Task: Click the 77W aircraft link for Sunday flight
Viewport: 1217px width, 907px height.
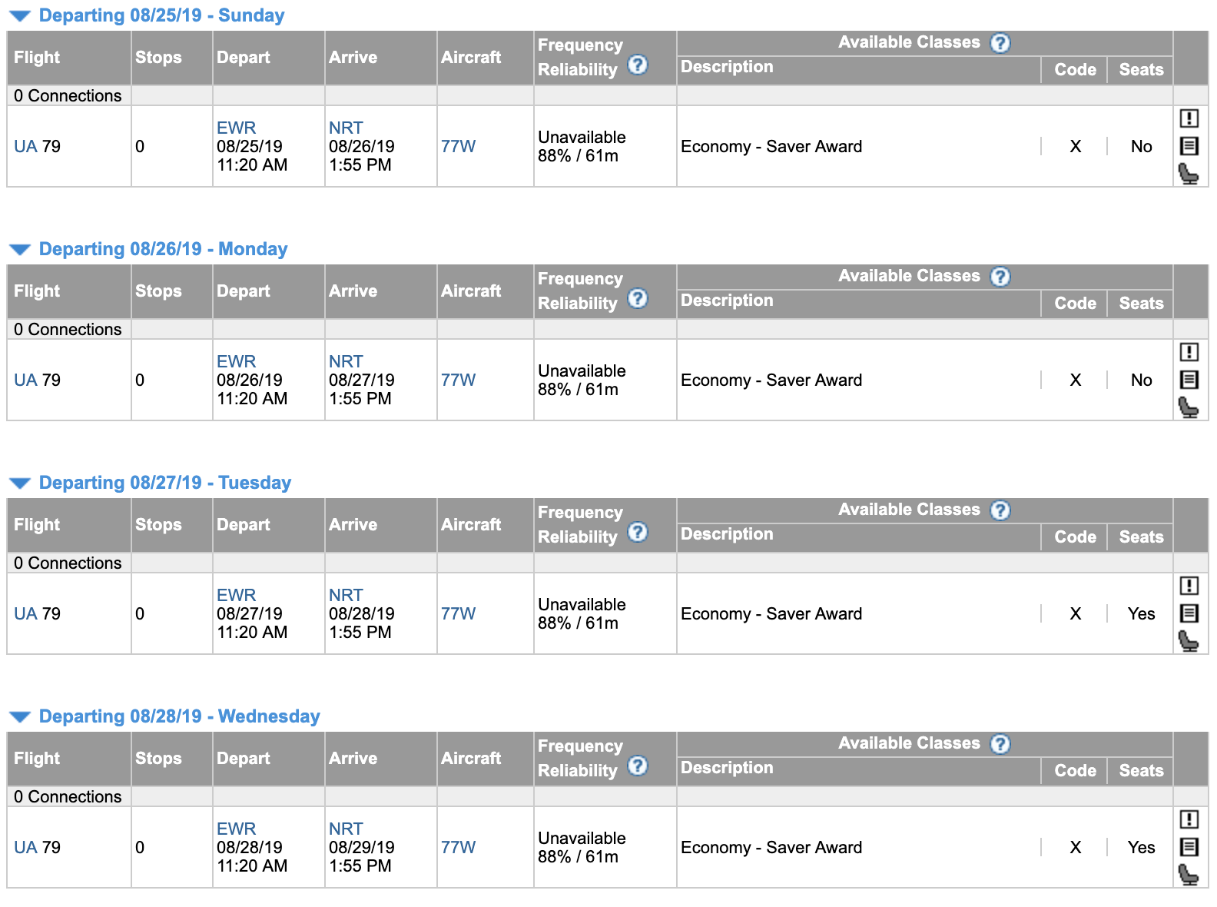Action: [x=458, y=146]
